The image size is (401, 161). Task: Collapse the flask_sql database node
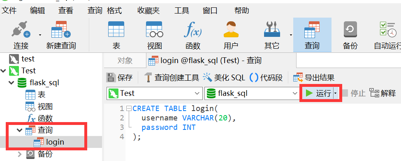click(x=12, y=82)
